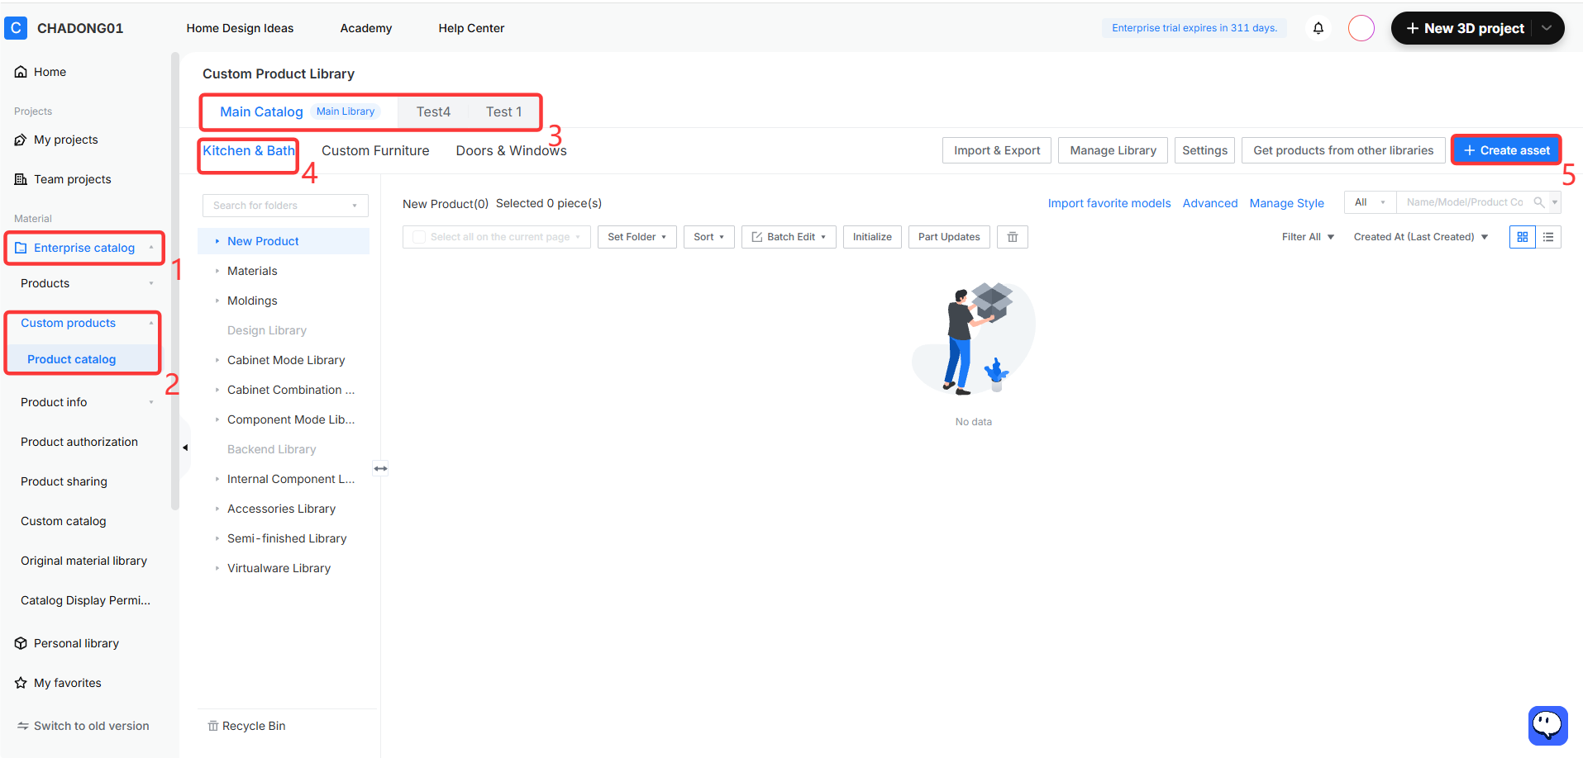Click the Create asset button
Screen dimensions: 1583x758
(x=1506, y=150)
